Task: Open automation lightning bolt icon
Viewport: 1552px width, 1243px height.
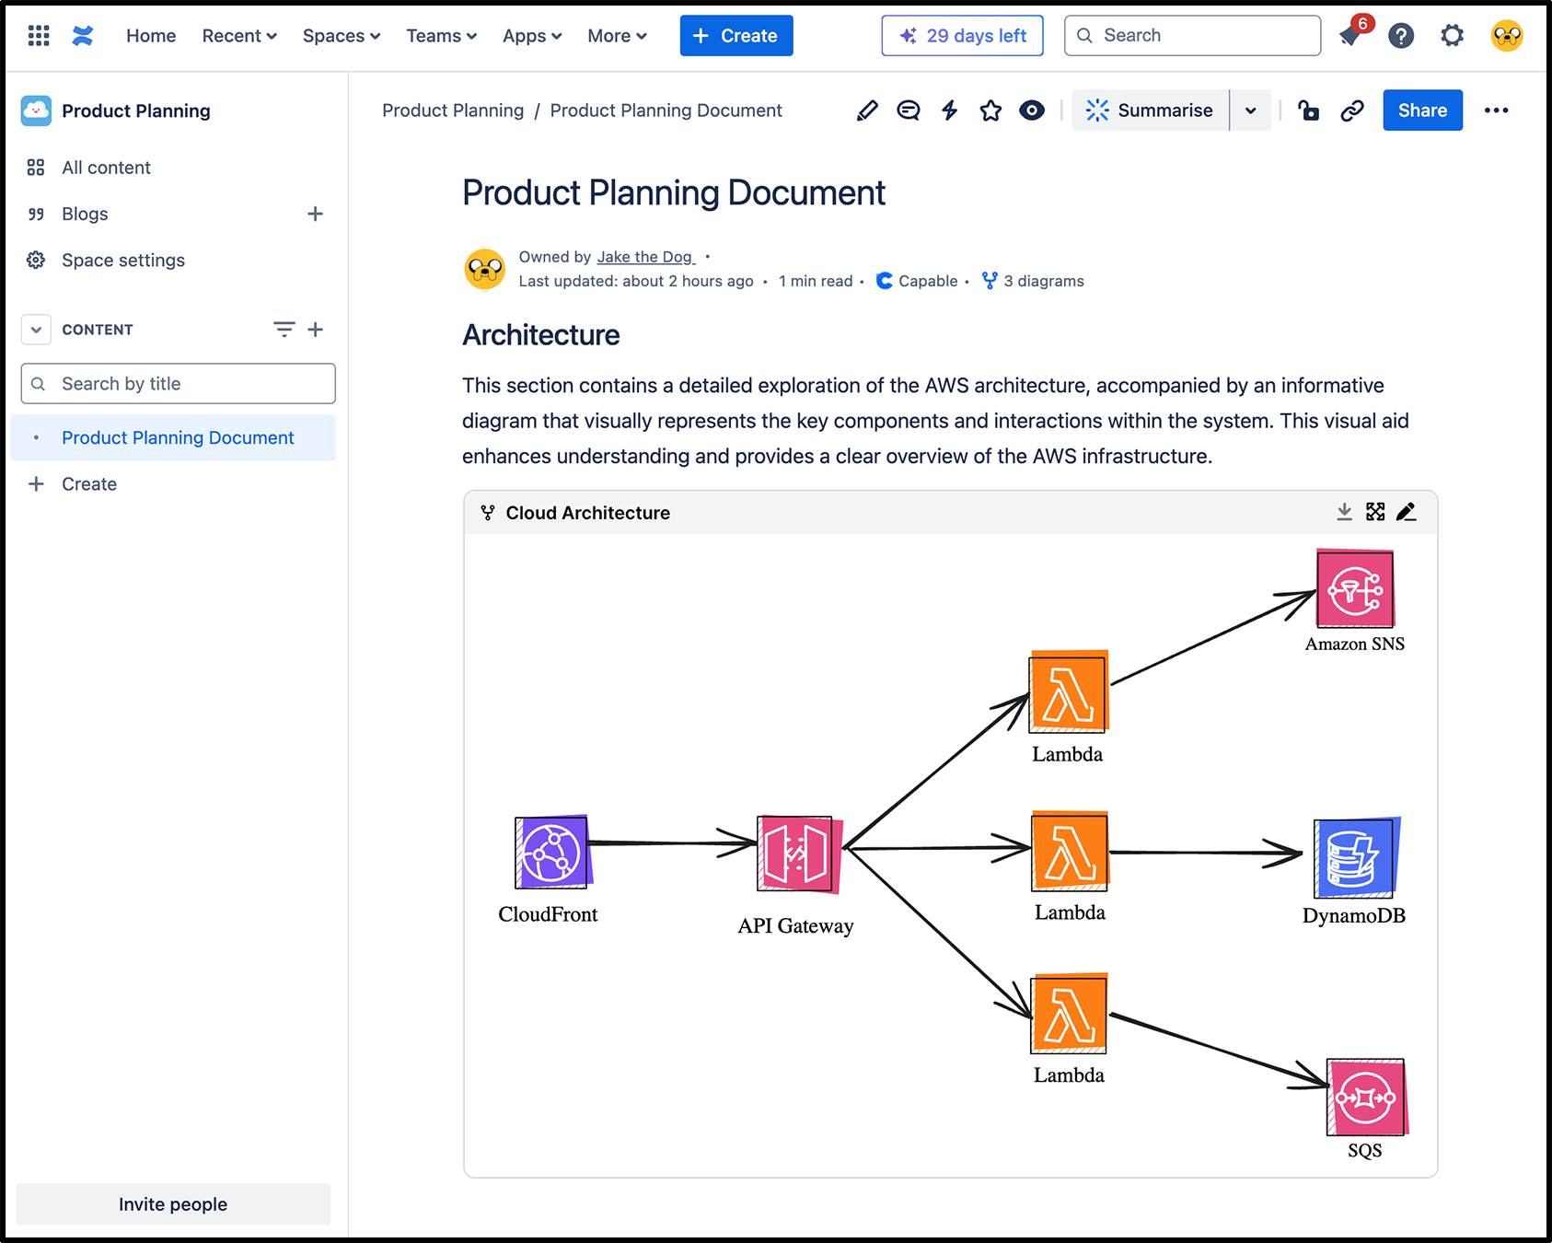Action: 950,110
